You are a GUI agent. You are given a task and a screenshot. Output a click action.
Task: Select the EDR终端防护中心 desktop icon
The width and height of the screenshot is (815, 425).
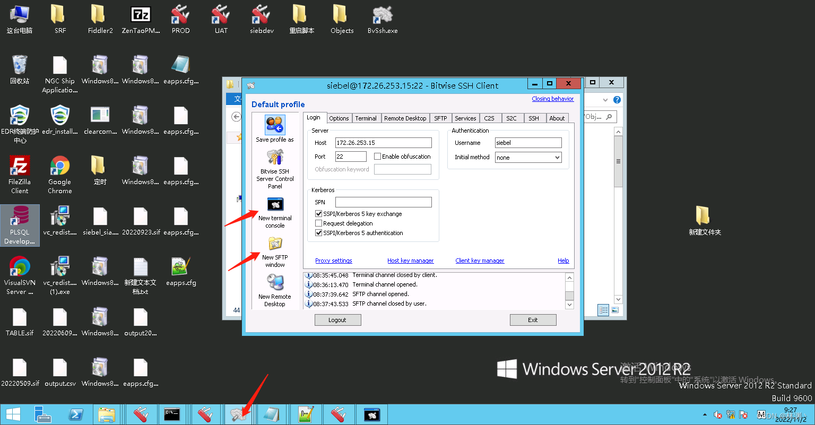(20, 124)
